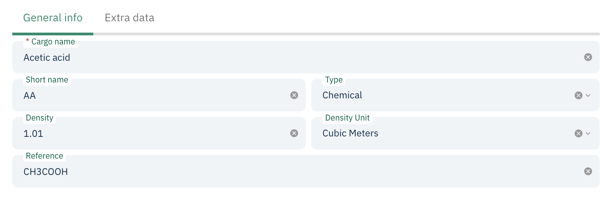Clear the Short name value AA
This screenshot has width=607, height=203.
[294, 95]
